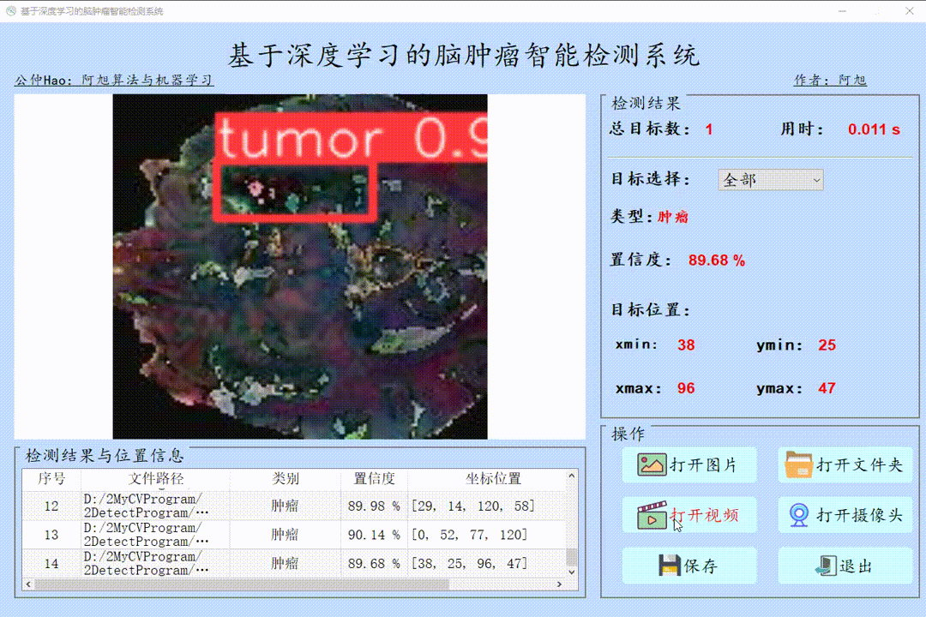Click the vertical scrollbar down arrow
926x617 pixels.
click(572, 570)
